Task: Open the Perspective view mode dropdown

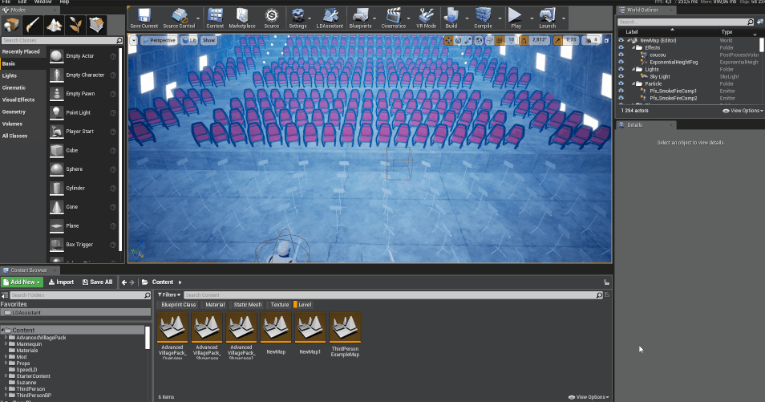Action: pos(159,41)
